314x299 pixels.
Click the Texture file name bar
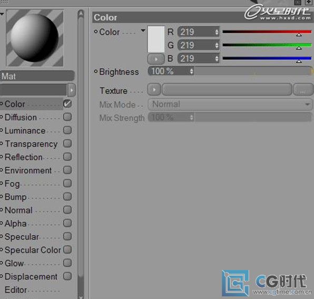click(227, 90)
